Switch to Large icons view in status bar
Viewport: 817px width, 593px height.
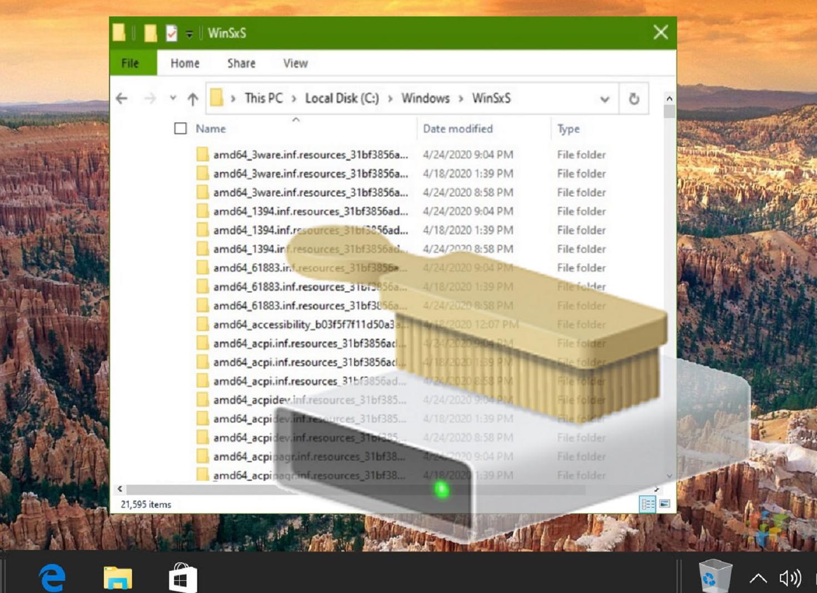click(665, 504)
